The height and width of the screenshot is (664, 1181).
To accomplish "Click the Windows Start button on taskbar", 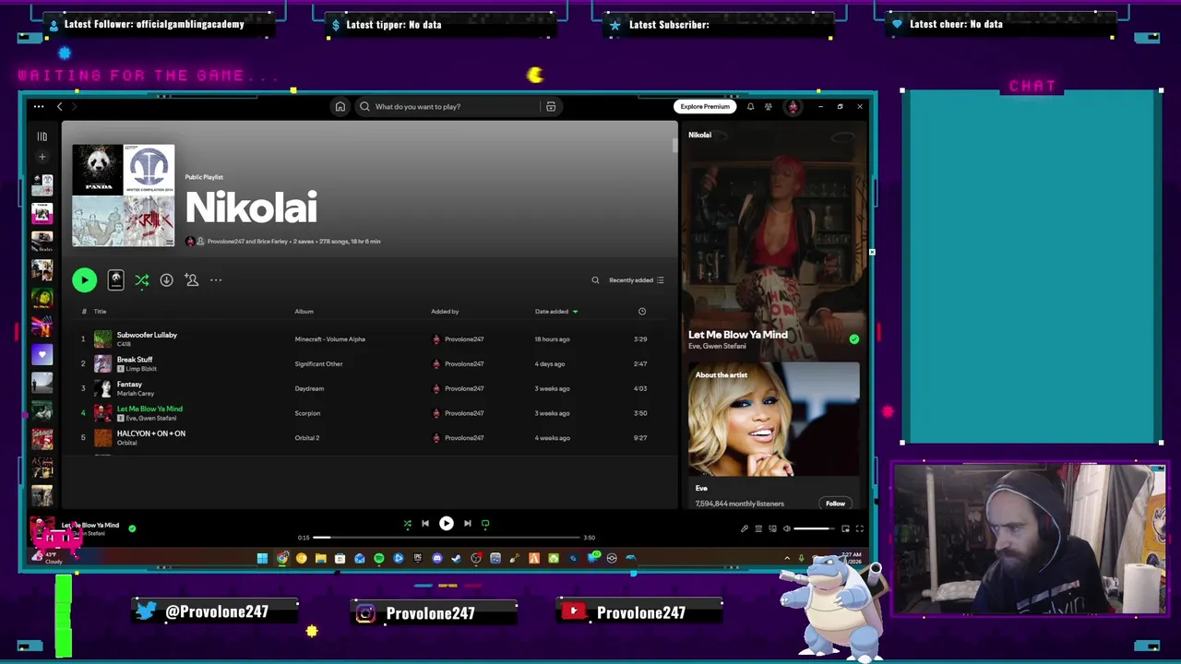I will tap(262, 558).
